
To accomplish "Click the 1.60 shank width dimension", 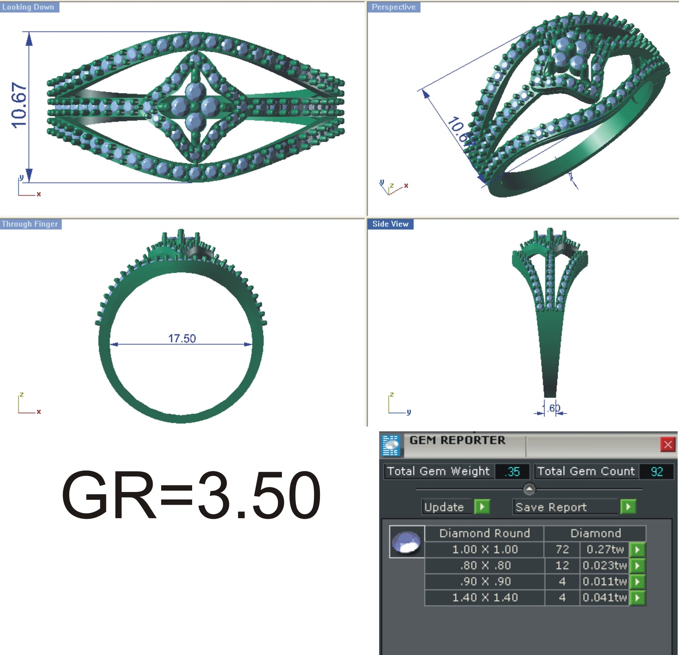I will click(x=552, y=408).
